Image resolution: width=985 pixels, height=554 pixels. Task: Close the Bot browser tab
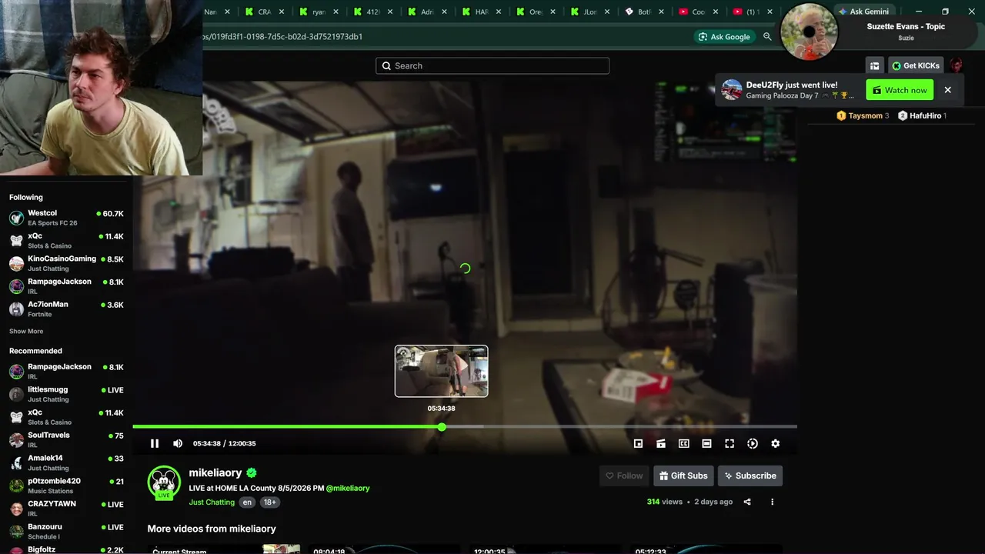pyautogui.click(x=662, y=12)
